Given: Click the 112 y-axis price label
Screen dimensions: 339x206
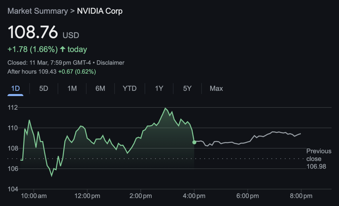Looking at the screenshot, I should pyautogui.click(x=13, y=107).
